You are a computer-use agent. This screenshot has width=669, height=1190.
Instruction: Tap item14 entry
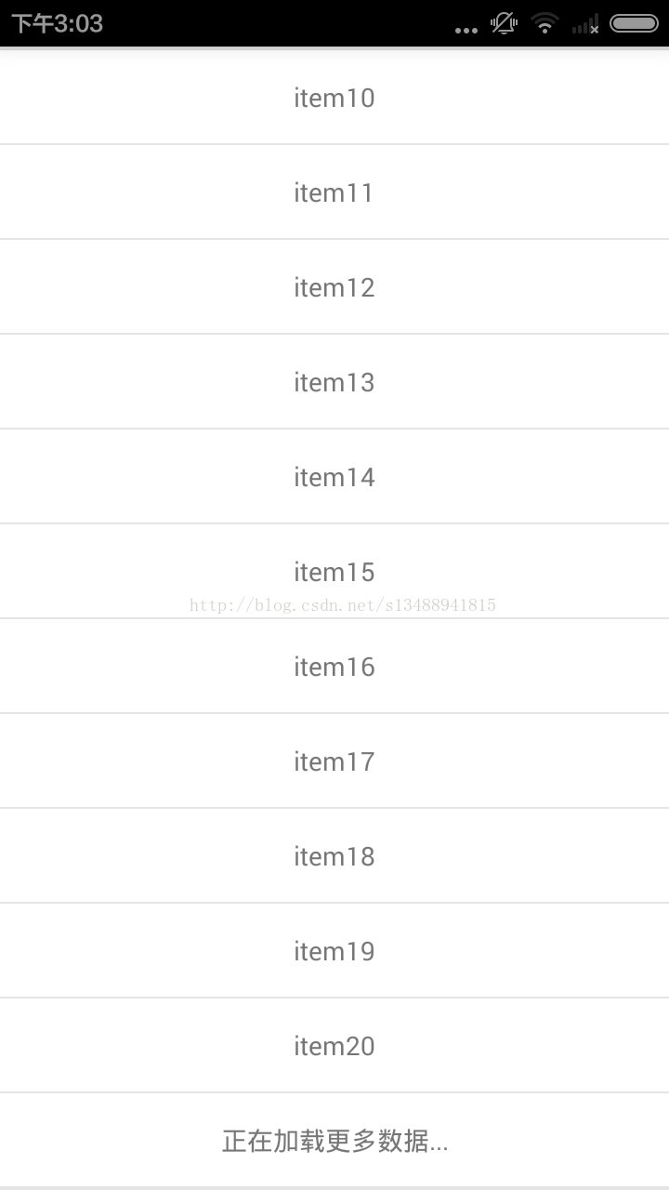tap(334, 476)
